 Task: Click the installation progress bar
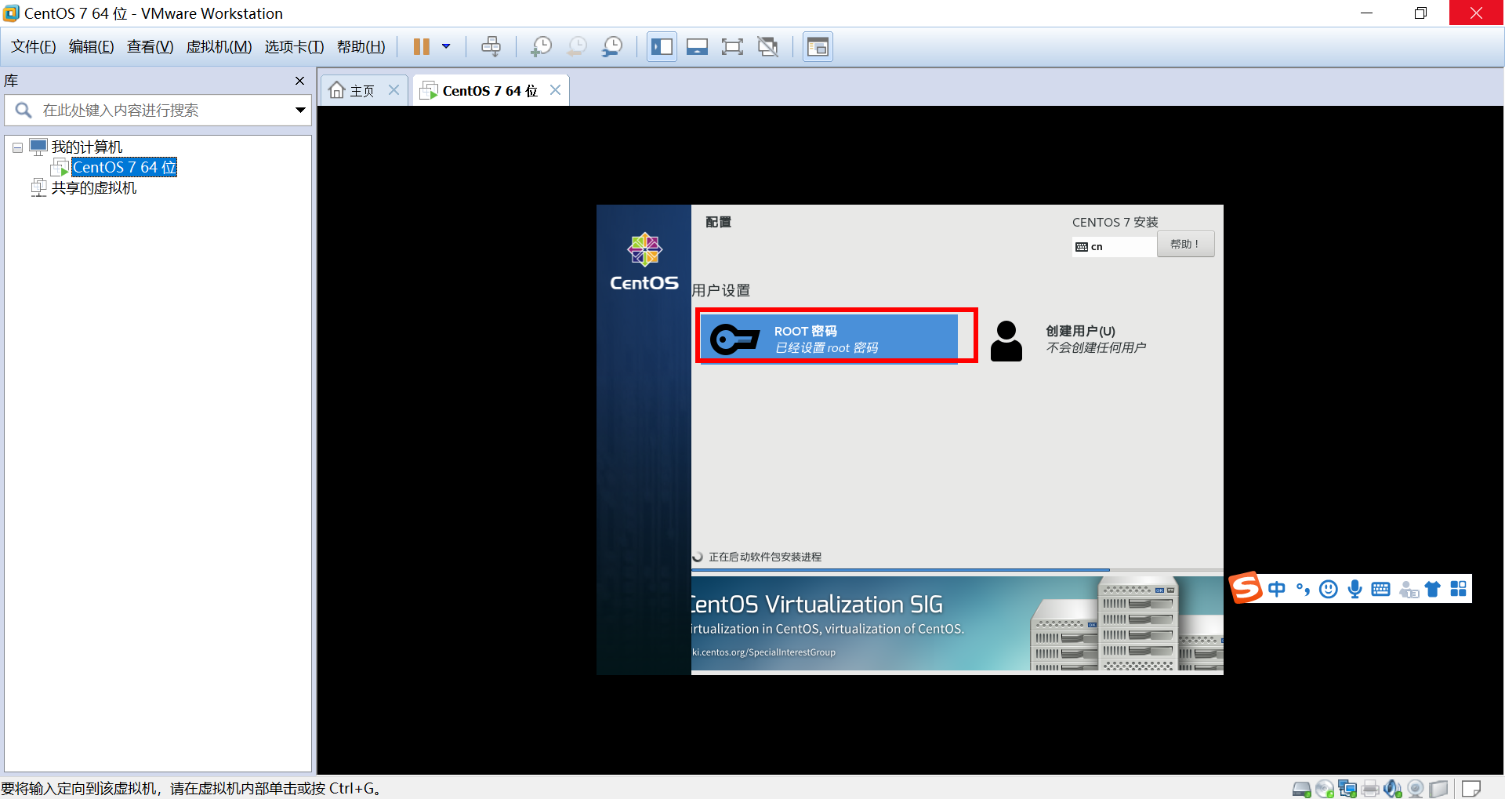(957, 570)
